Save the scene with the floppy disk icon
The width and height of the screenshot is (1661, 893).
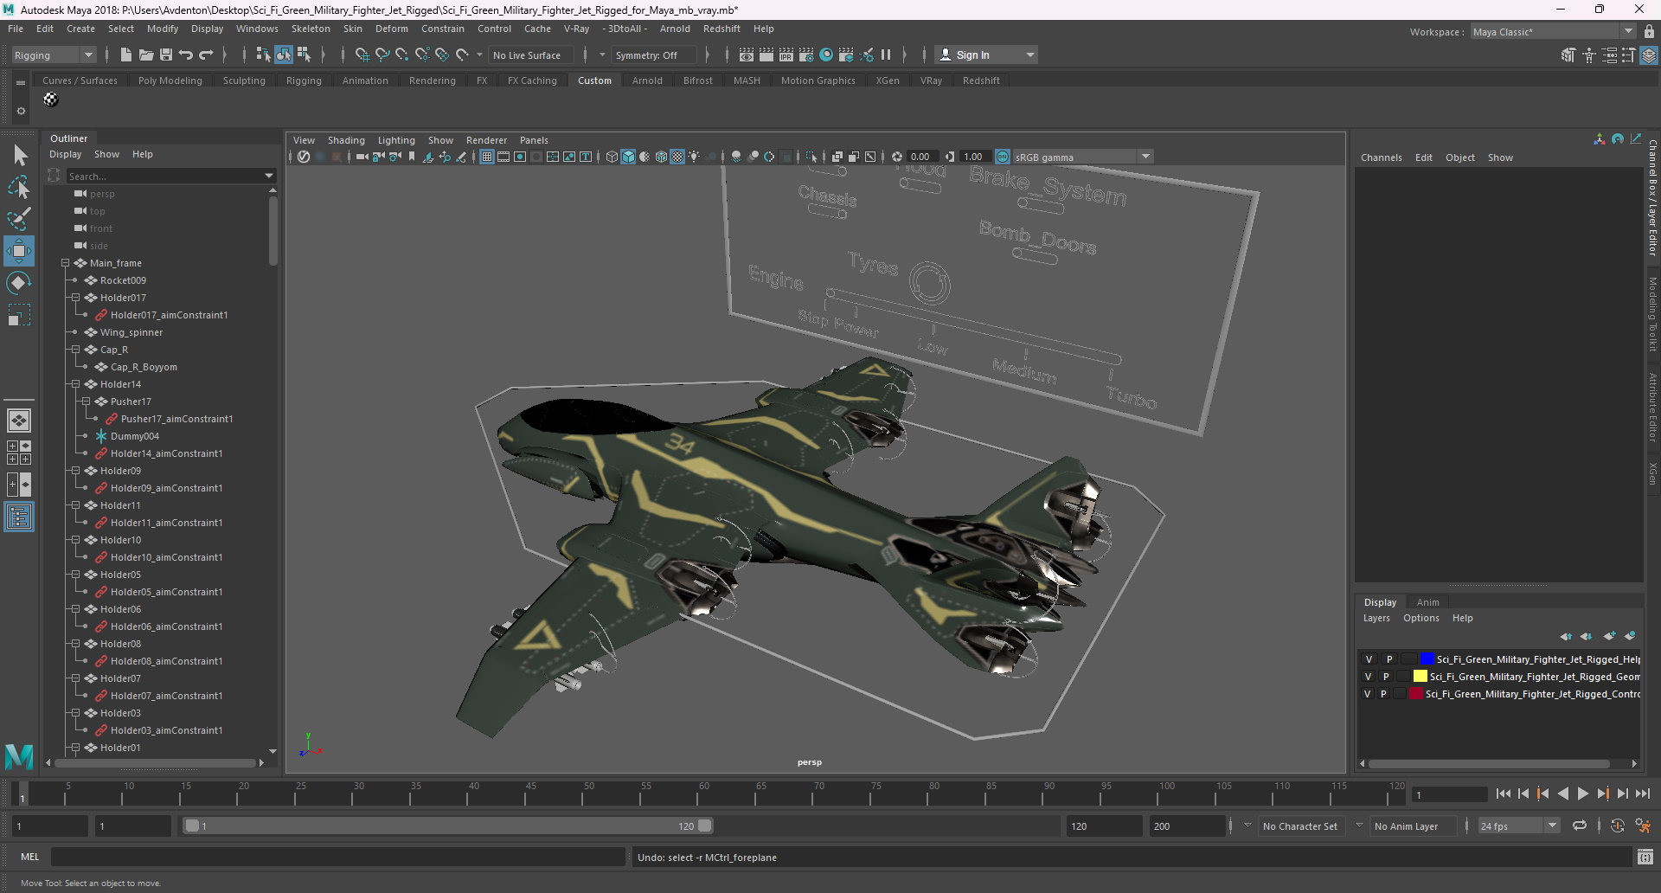165,55
